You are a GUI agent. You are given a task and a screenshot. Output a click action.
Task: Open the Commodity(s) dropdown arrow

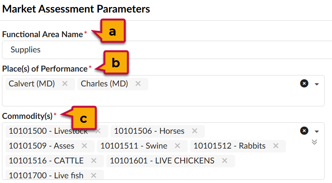(x=317, y=131)
